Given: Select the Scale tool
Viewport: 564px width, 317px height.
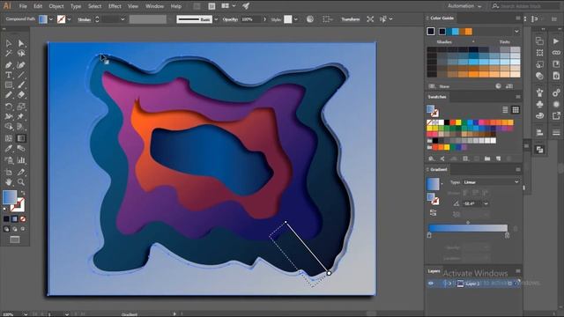Looking at the screenshot, I should pyautogui.click(x=21, y=107).
